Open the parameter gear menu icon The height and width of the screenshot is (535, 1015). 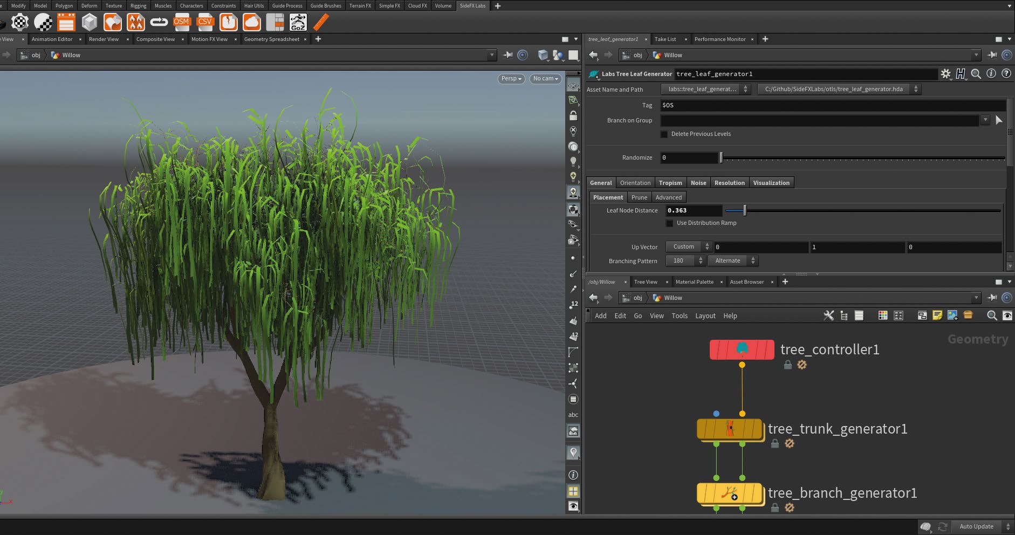[946, 74]
